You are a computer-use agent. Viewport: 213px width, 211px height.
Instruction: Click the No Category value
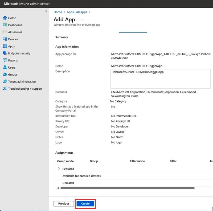coord(118,101)
